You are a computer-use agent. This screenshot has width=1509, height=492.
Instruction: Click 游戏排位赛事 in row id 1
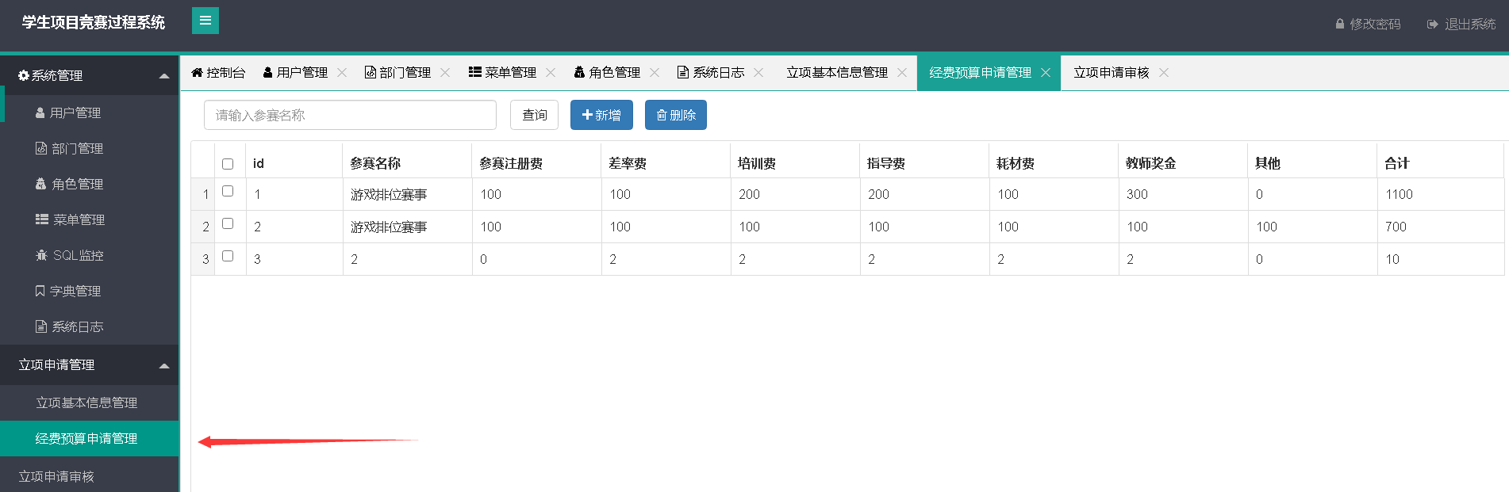[389, 194]
